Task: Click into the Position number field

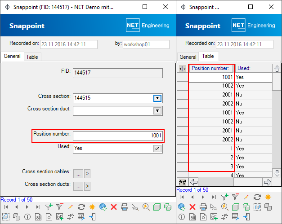Action: pos(117,136)
